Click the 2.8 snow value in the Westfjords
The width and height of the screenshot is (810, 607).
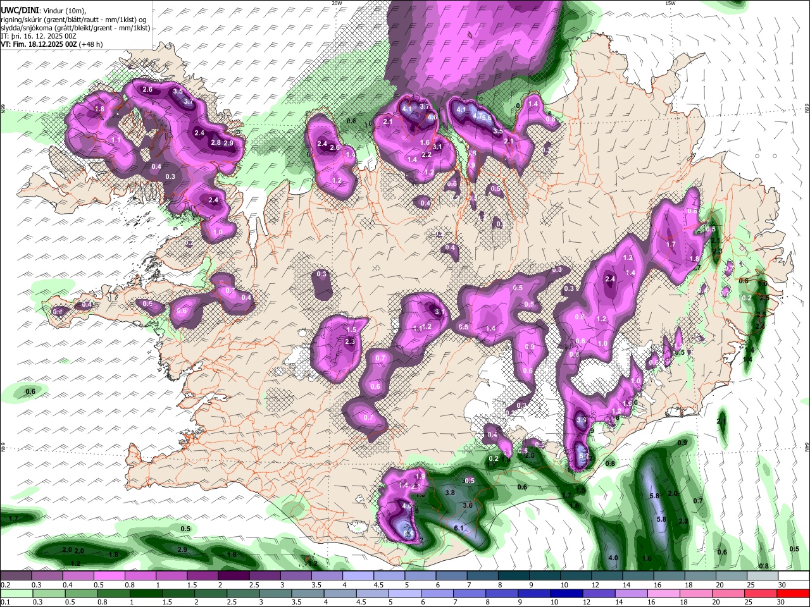(x=216, y=143)
